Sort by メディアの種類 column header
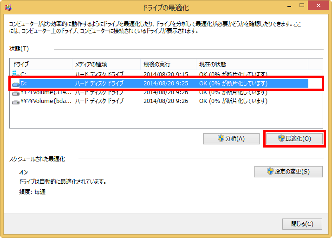 click(106, 64)
